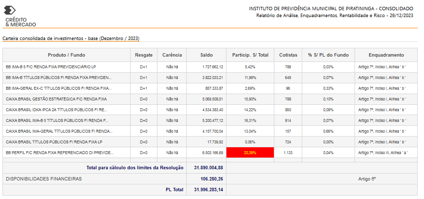
Task: Select saldo value 5.069.508,51
Action: pos(213,99)
